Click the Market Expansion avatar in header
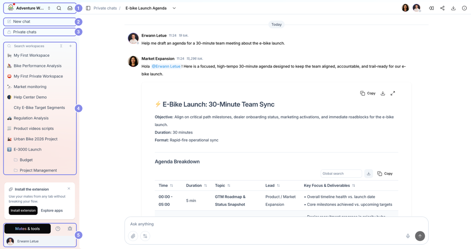Viewport: 471px width, 249px height. coord(405,8)
